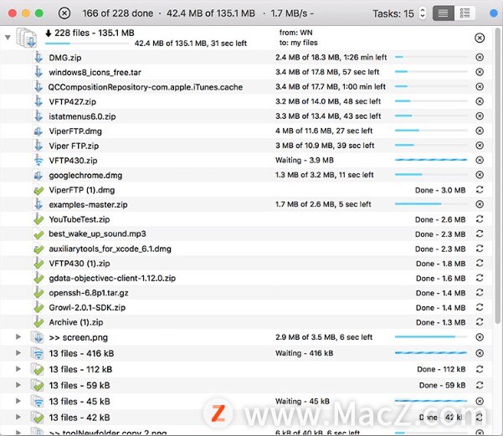Screen dimensions: 503x436
Task: Cancel the waiting 416 kB group
Action: (480, 353)
